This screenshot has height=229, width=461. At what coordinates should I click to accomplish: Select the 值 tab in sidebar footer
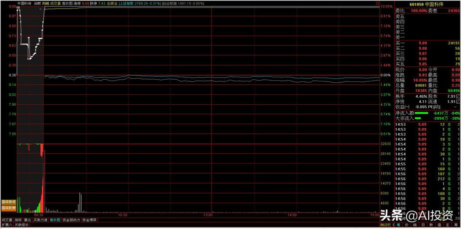click(440, 225)
